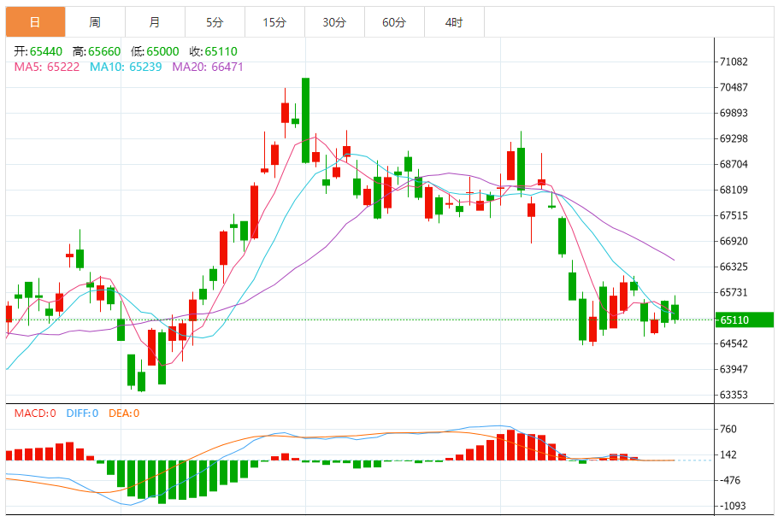Click the green 65110 current price tag
Screen dimensions: 778x516
[744, 320]
